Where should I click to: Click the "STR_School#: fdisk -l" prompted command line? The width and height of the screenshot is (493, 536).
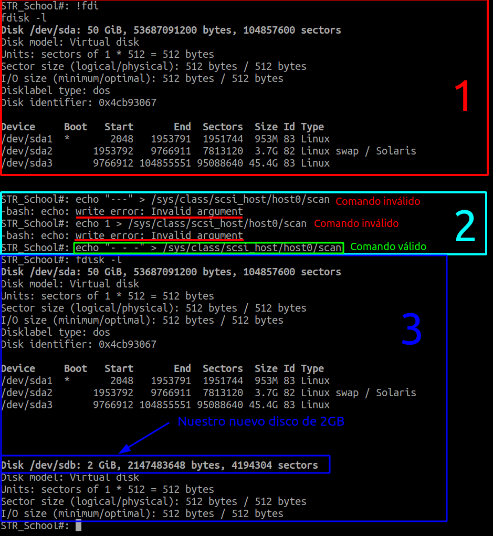coord(61,260)
